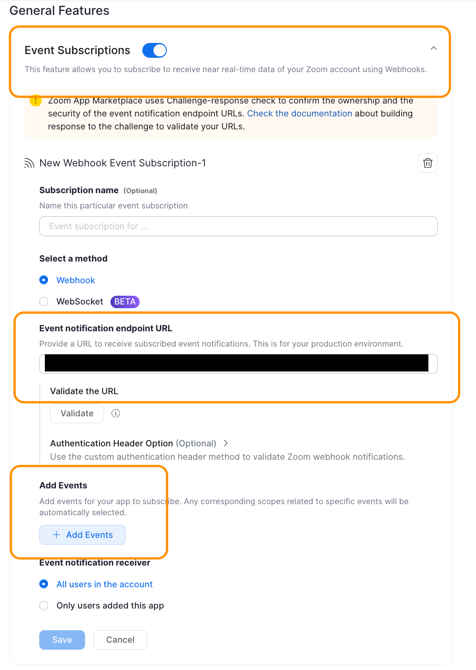Collapse the Event Subscriptions section chevron
The height and width of the screenshot is (670, 476).
433,49
